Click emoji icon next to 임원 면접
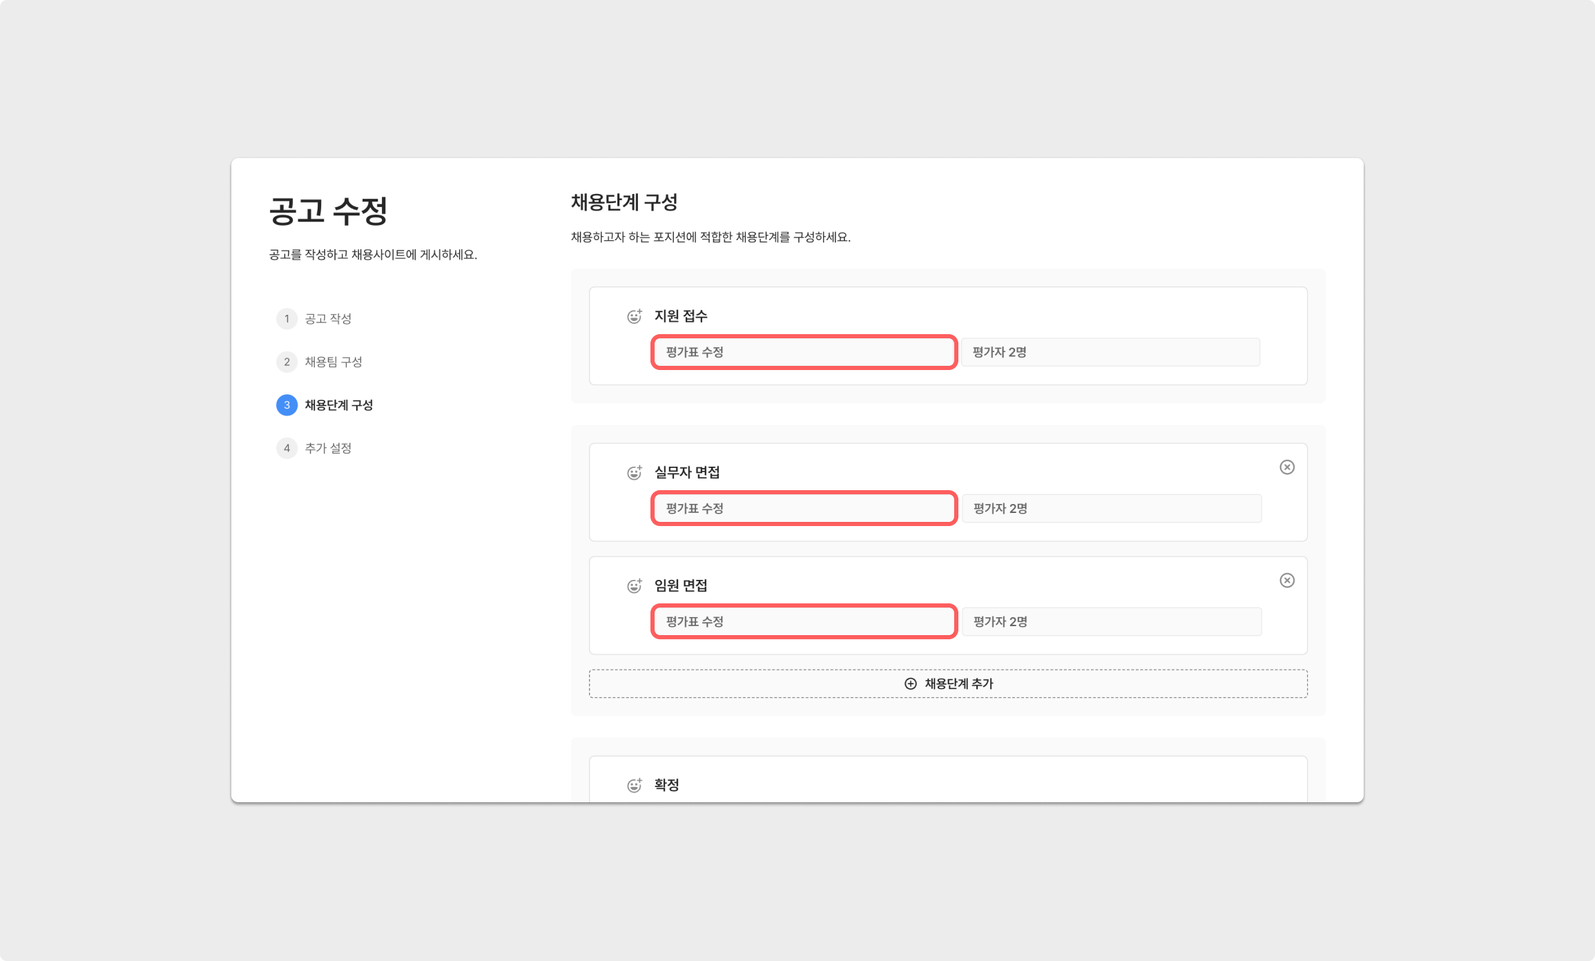 (x=634, y=586)
